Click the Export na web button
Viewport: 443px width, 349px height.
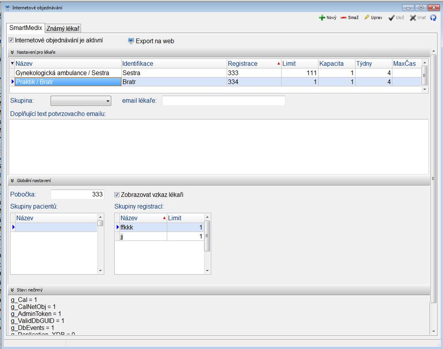point(151,41)
